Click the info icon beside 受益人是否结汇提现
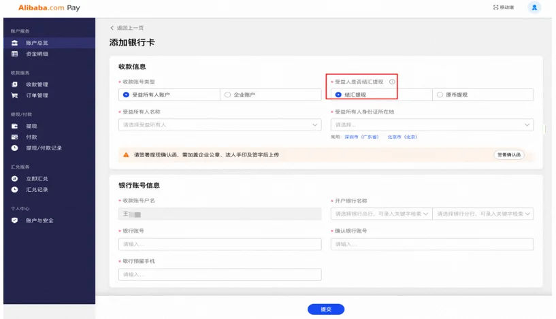556x319 pixels. point(392,82)
